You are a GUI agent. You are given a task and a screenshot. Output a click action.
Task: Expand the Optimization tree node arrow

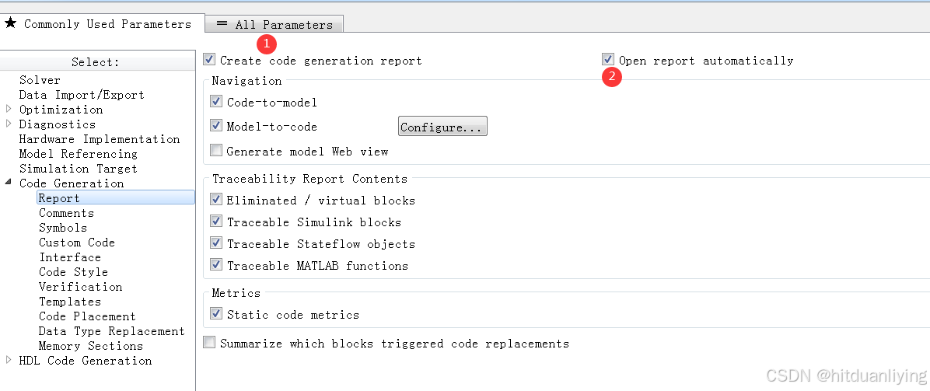9,109
